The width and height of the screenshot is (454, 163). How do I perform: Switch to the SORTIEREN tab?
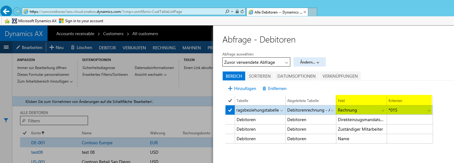click(x=259, y=76)
